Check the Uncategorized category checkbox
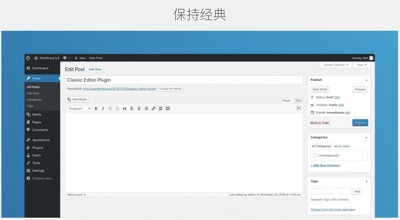The height and width of the screenshot is (220, 400). coord(315,155)
